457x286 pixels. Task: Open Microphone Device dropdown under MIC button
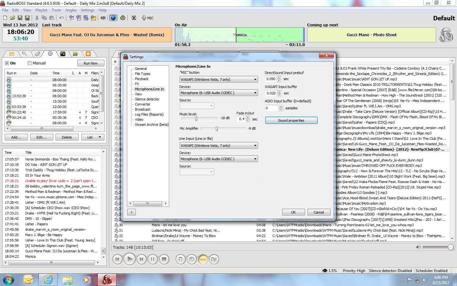point(219,93)
